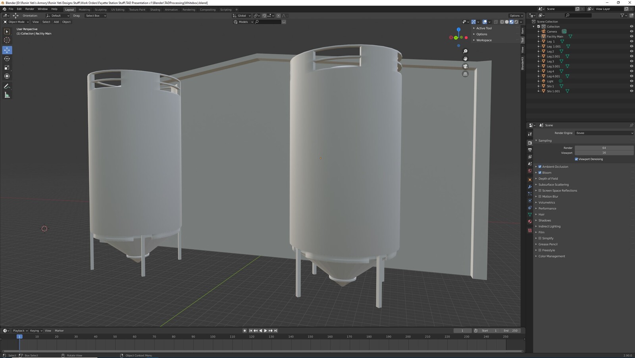Screen dimensions: 635x358
Task: Toggle X-ray mode icon
Action: (x=496, y=22)
